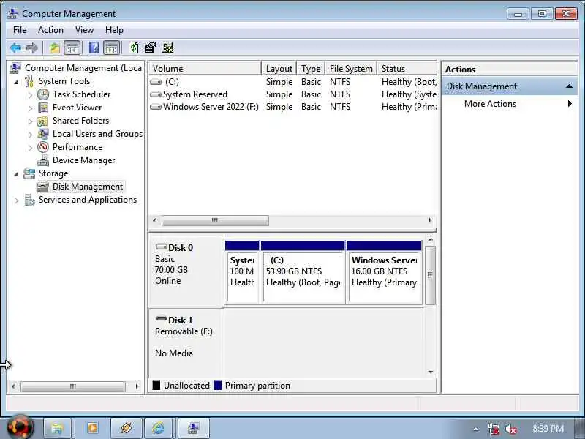
Task: Click the Forward arrow in the toolbar
Action: pos(32,48)
